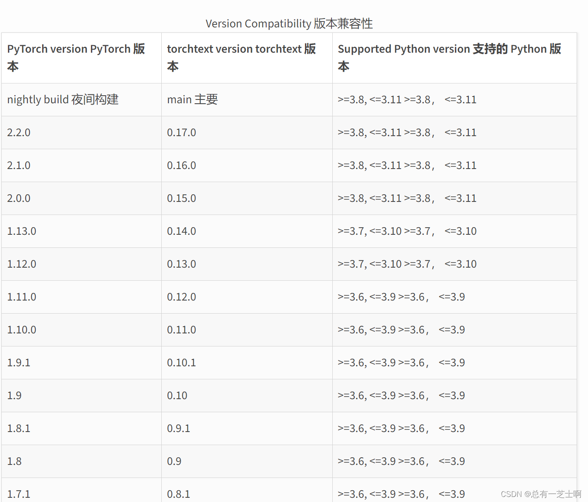Click the Python version cell in the 2.2.0 row
Screen dimensions: 588x502
[454, 133]
